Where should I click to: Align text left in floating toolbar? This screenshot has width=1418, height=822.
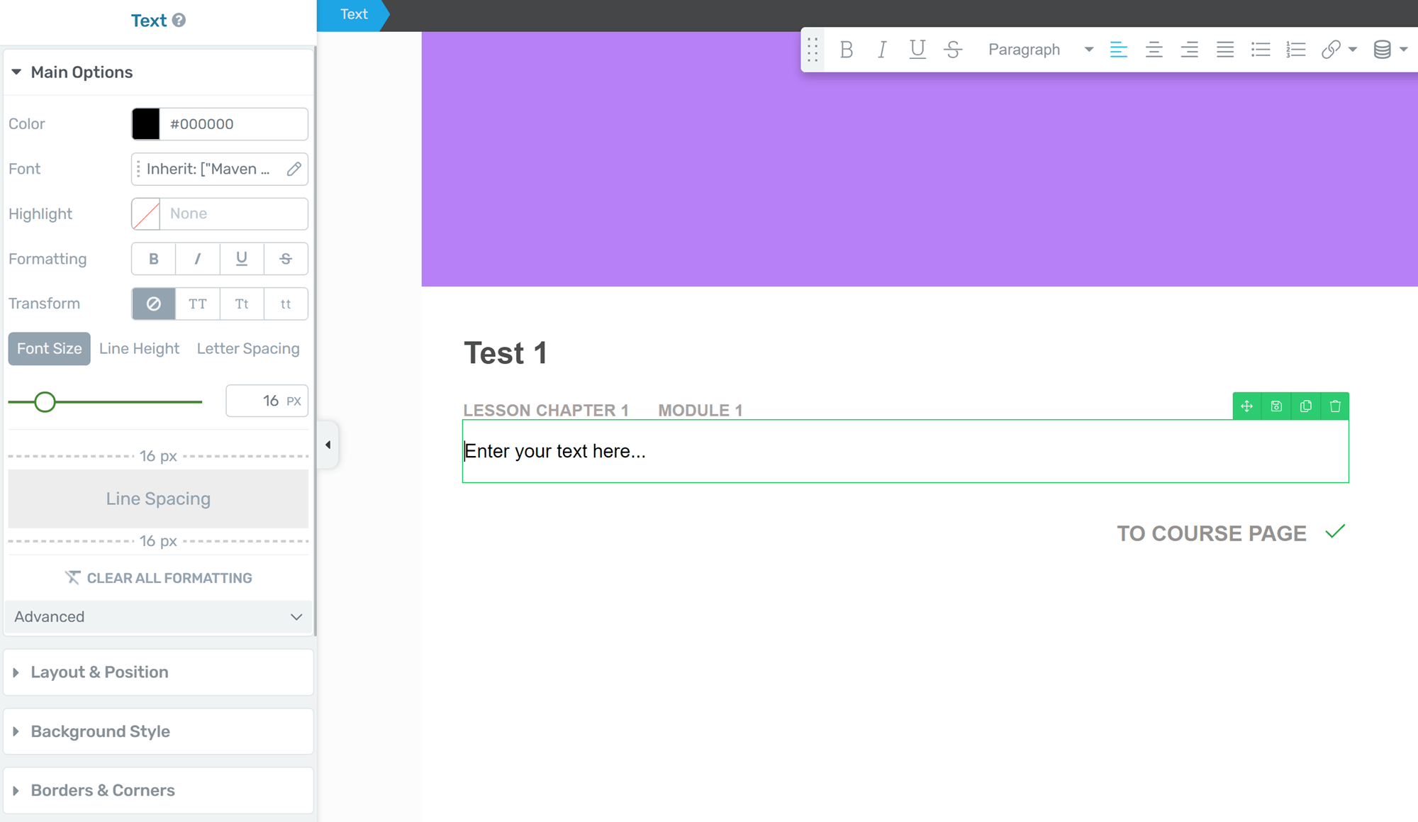[1118, 50]
